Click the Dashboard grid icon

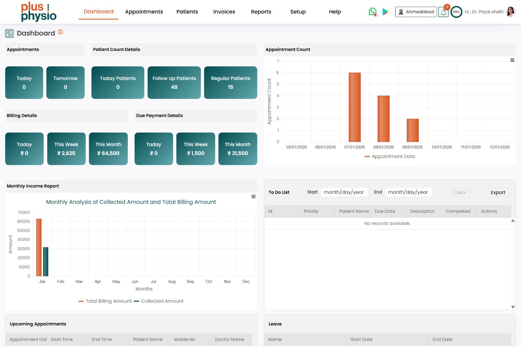pos(9,33)
